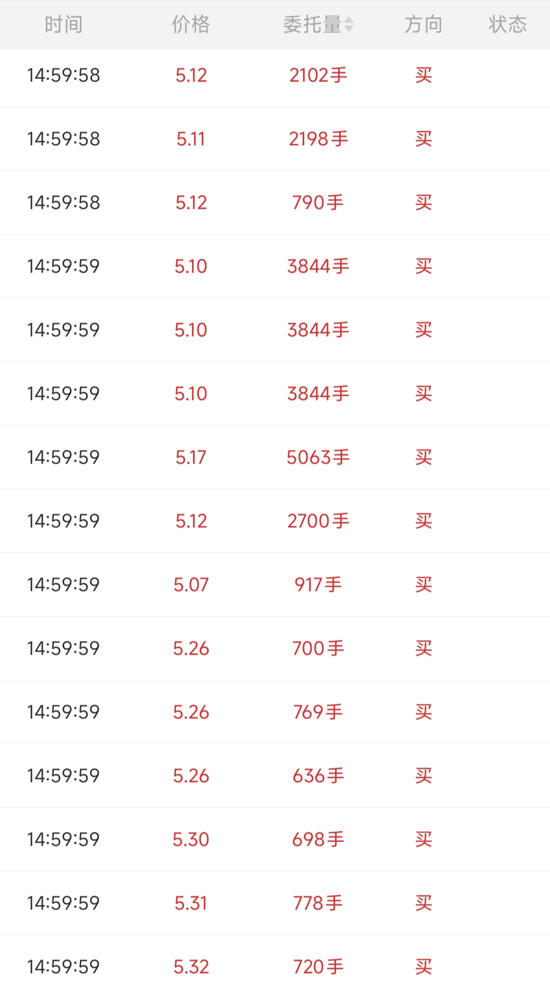Tap price 5.11 in second row
The width and height of the screenshot is (550, 992).
[191, 139]
